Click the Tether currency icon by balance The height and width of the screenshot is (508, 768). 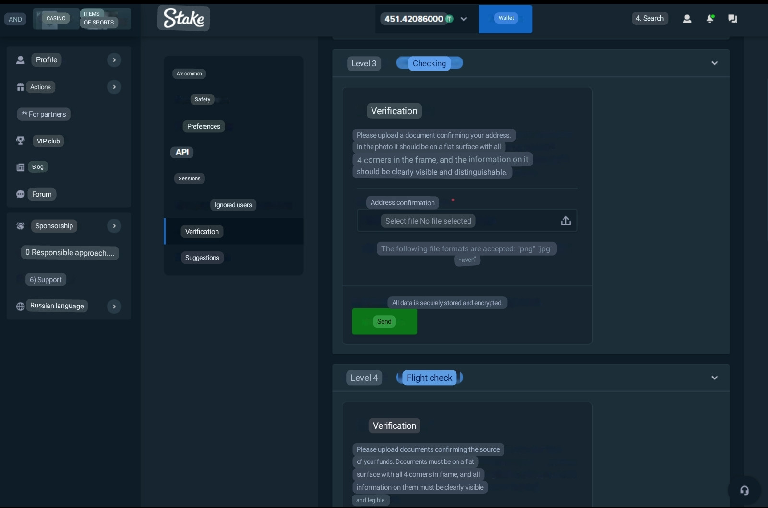tap(449, 19)
